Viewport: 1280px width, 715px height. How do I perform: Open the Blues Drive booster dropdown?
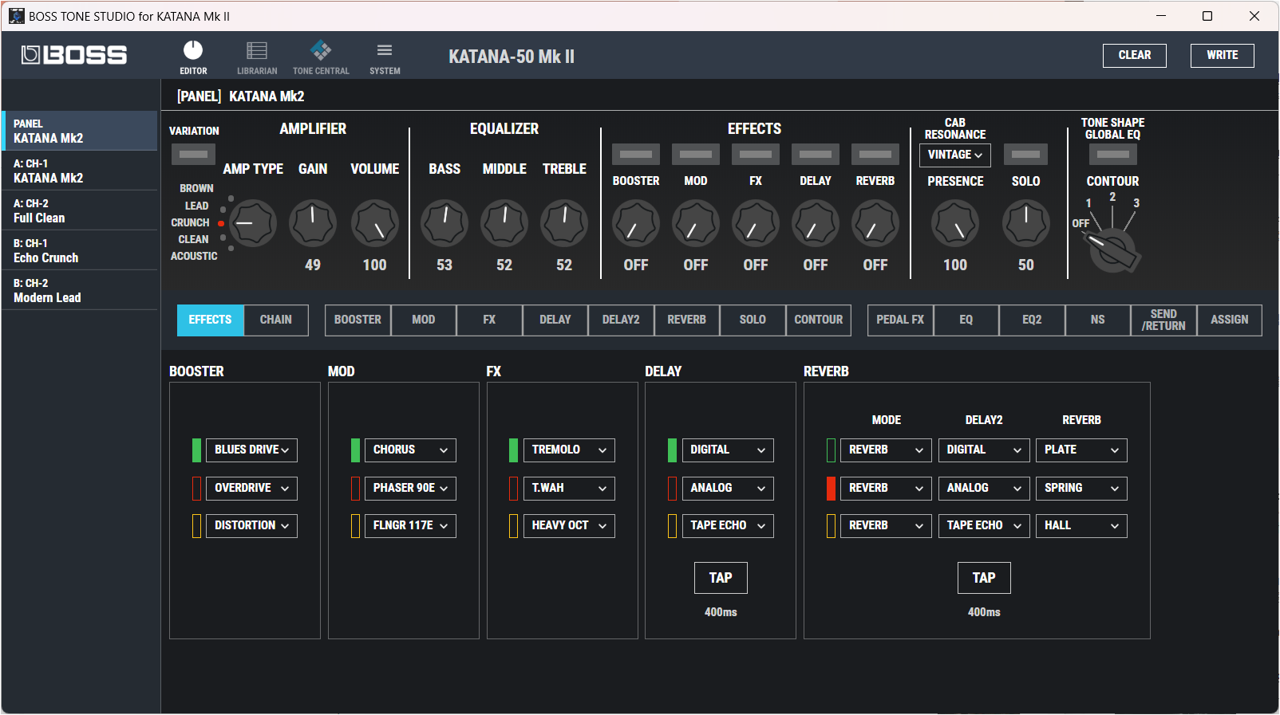(x=251, y=450)
